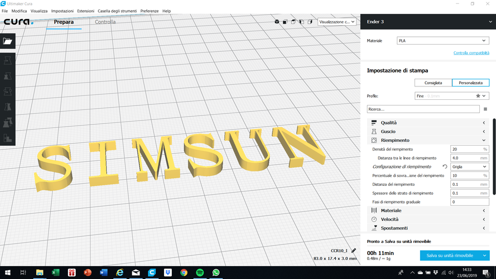Expand the Ender 3 printer selector
Screen dimensions: 496x279
[x=428, y=22]
